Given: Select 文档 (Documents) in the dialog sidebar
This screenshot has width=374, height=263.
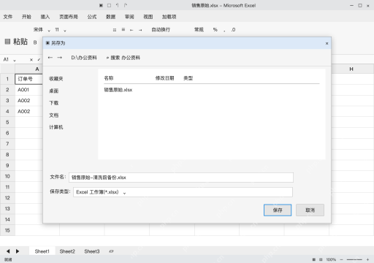Looking at the screenshot, I should 54,115.
